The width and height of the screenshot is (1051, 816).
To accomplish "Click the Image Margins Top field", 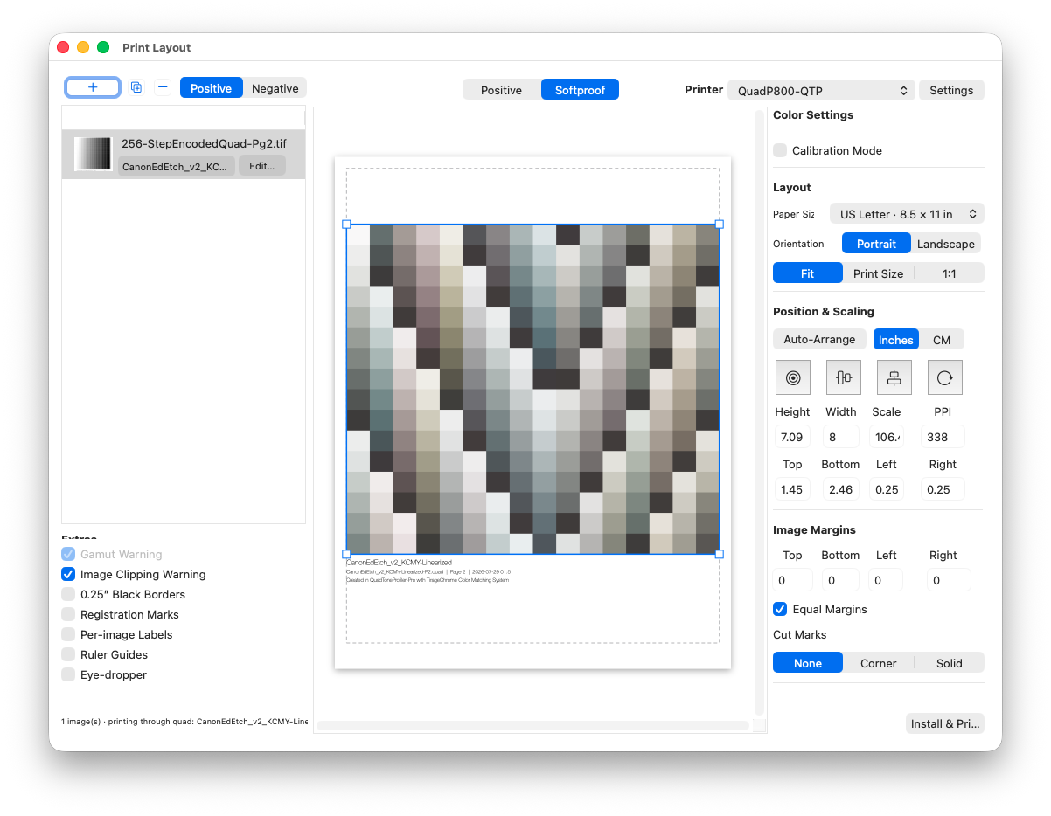I will [x=793, y=580].
